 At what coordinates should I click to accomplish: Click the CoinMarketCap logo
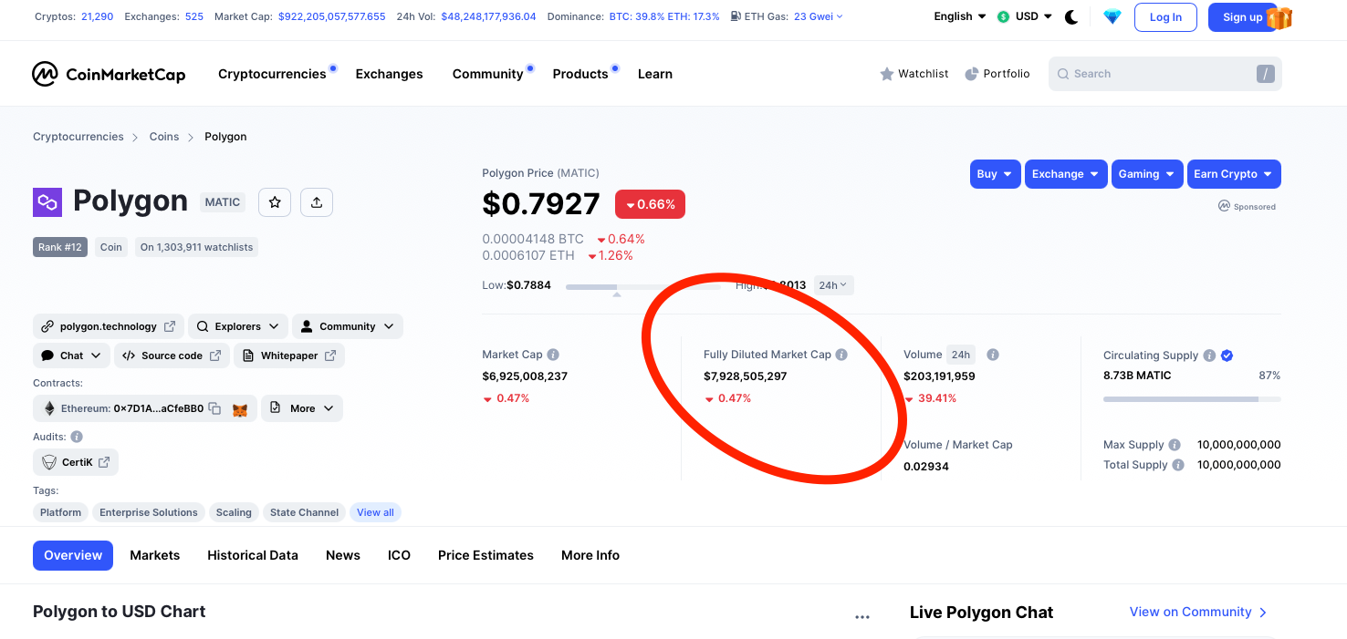pos(109,74)
